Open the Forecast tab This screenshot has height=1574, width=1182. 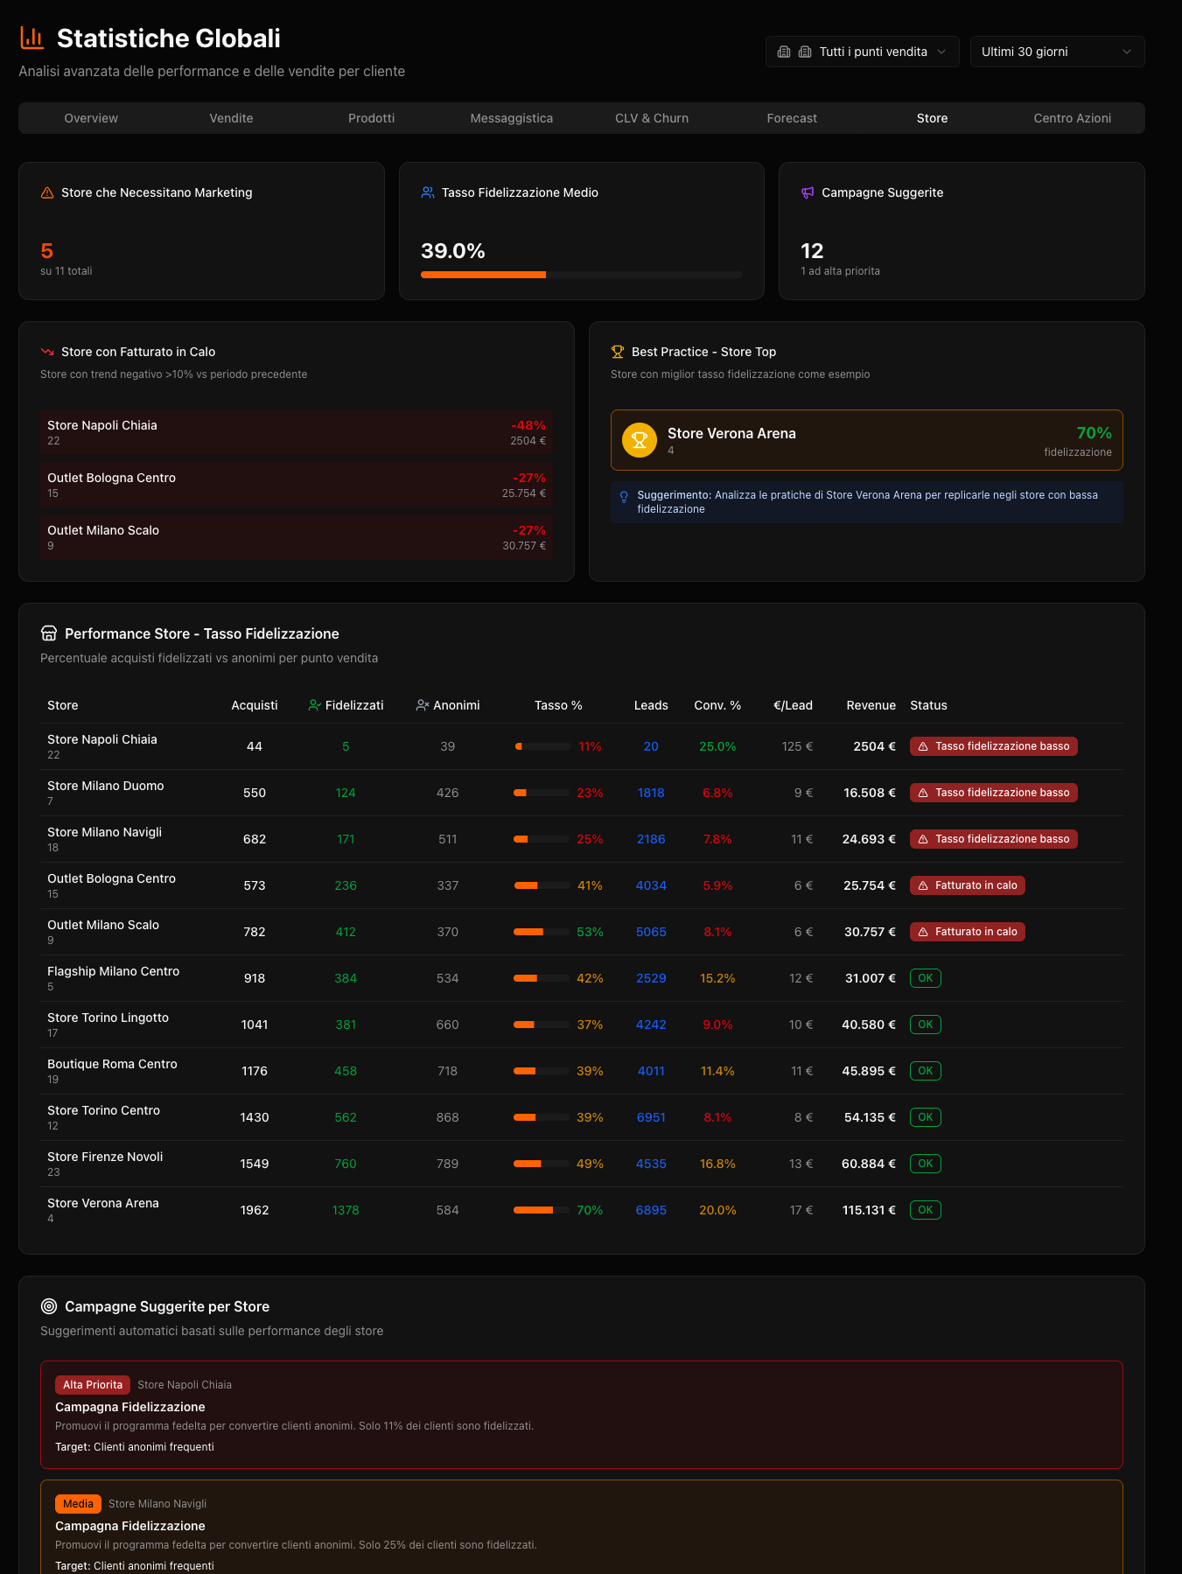click(x=792, y=118)
